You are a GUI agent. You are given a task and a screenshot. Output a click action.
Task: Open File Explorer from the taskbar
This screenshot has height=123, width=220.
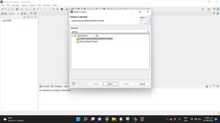pos(114,119)
